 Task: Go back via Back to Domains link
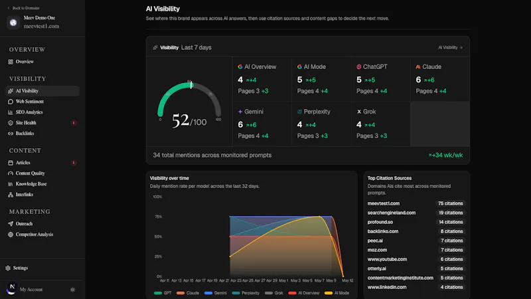click(x=23, y=8)
